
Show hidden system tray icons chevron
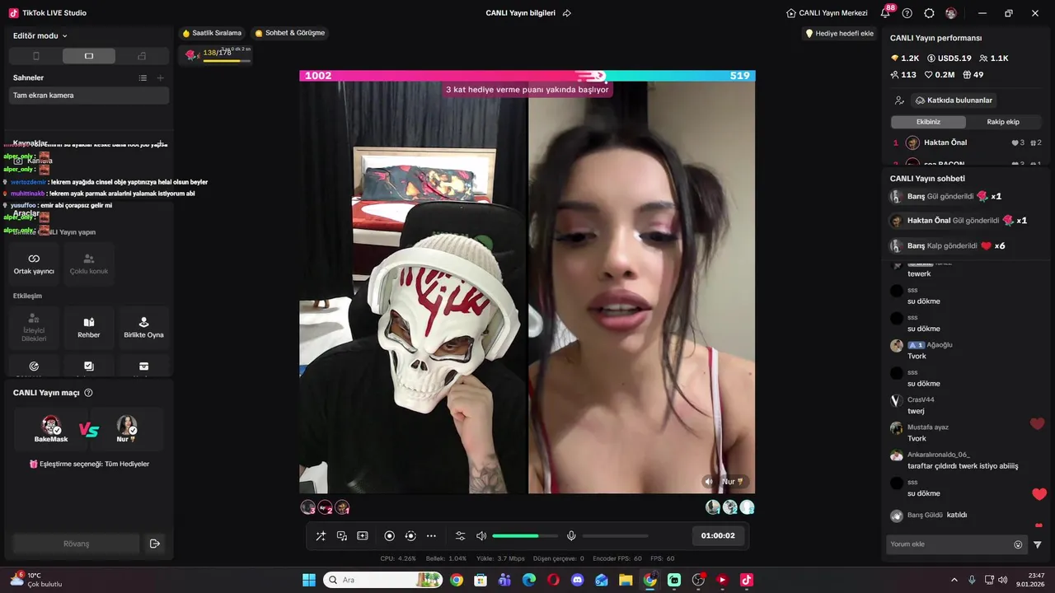tap(954, 580)
